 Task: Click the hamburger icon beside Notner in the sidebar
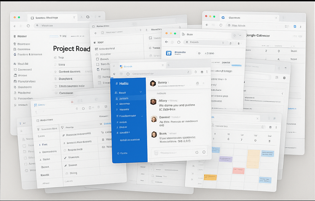pyautogui.click(x=14, y=36)
